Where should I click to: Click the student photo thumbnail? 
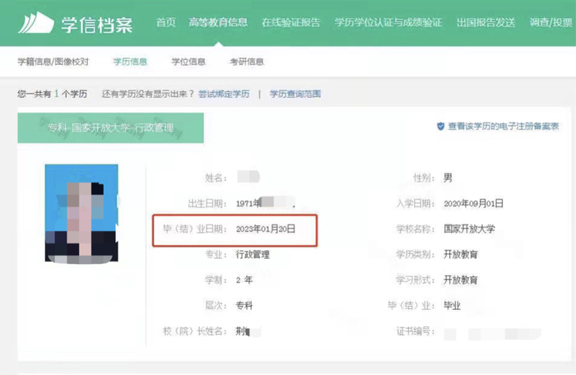click(x=81, y=213)
